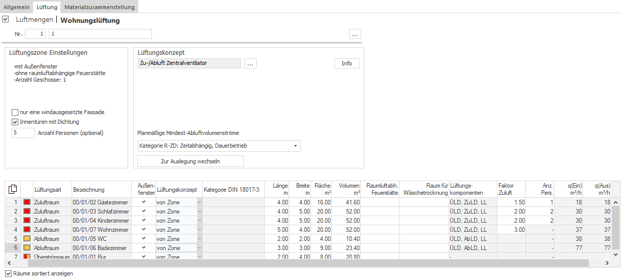Click orange color swatch of WC row
622x280 pixels.
[x=27, y=238]
